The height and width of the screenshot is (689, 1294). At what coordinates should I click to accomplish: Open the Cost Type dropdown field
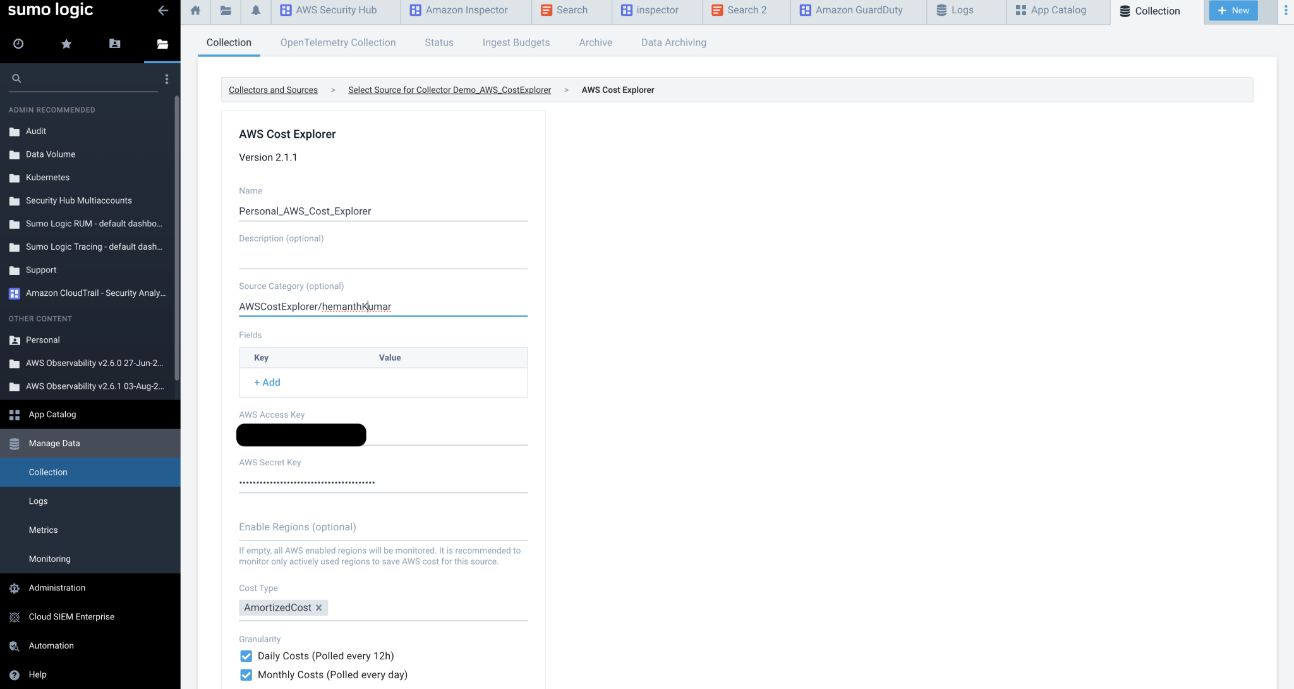coord(383,608)
